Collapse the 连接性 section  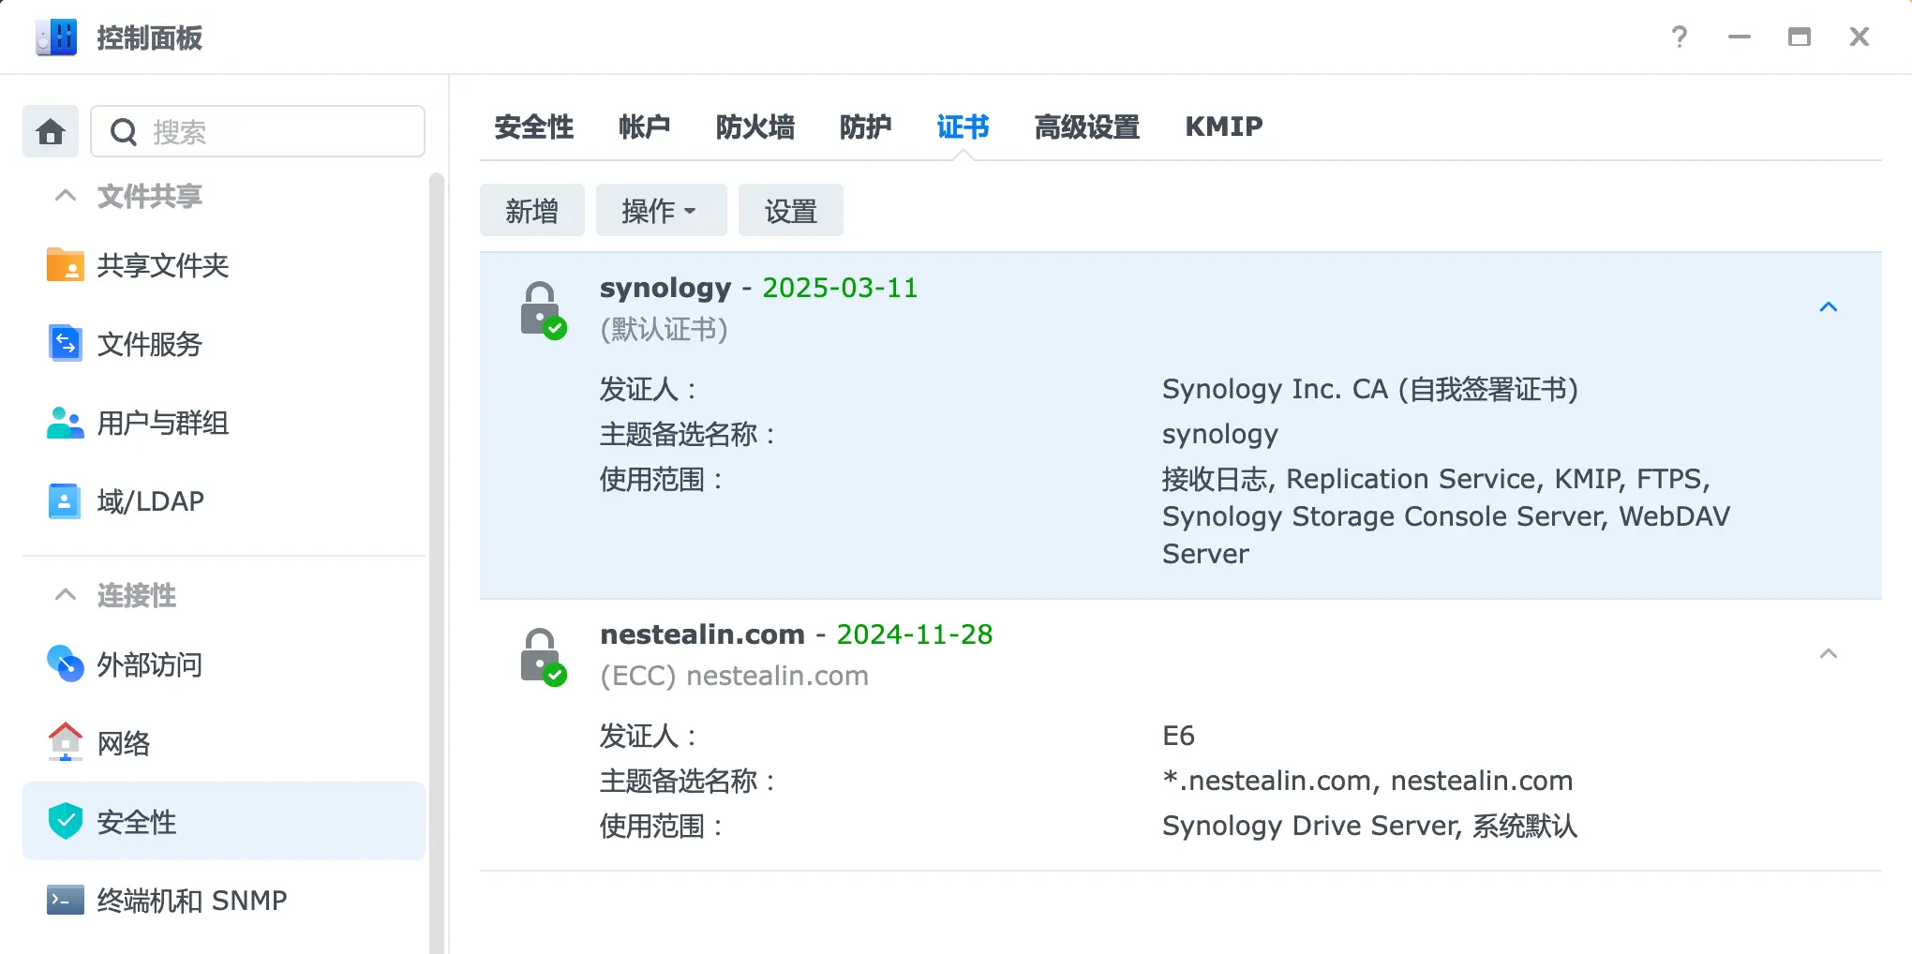(x=66, y=595)
